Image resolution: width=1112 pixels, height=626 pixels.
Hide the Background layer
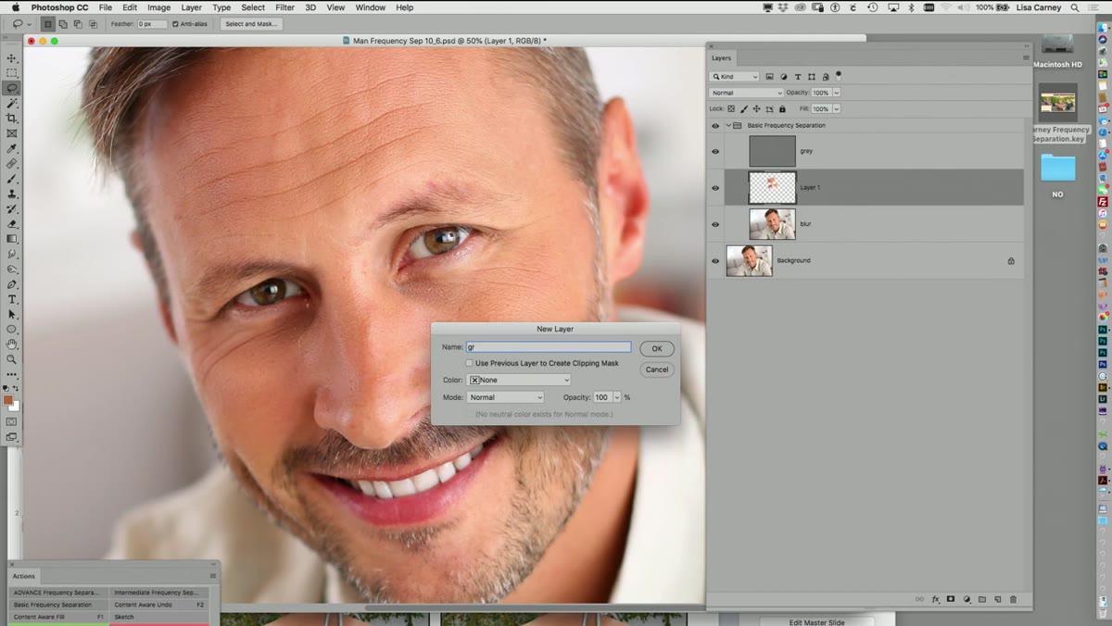pyautogui.click(x=714, y=261)
